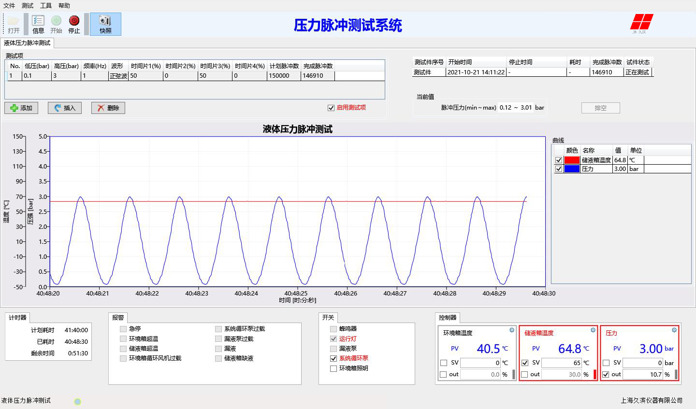
Task: Open the 文件 menu
Action: click(9, 6)
